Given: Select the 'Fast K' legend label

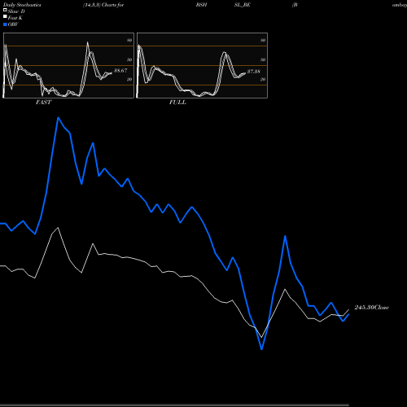Looking at the screenshot, I should [x=15, y=18].
